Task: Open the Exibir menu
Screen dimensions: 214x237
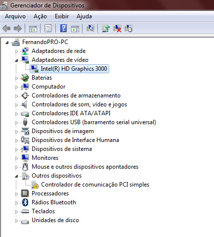Action: 62,16
